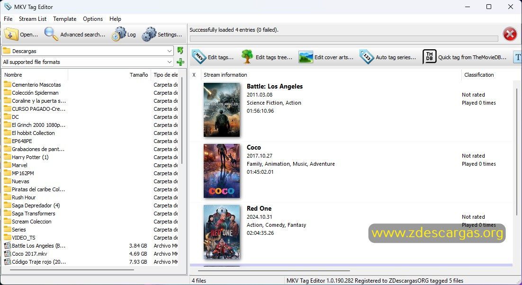Click the Open folder icon
This screenshot has width=522, height=285.
pos(11,34)
